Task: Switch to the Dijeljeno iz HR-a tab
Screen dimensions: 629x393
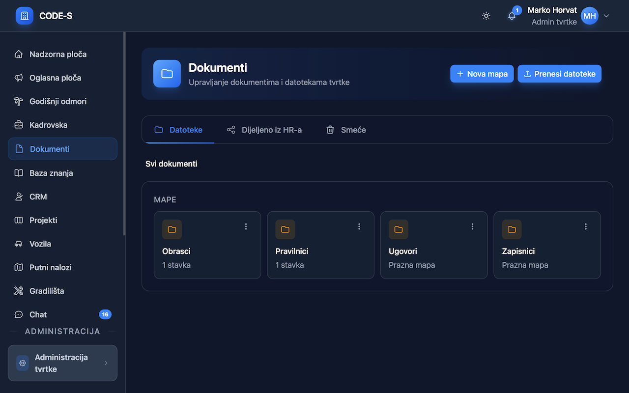Action: [264, 130]
